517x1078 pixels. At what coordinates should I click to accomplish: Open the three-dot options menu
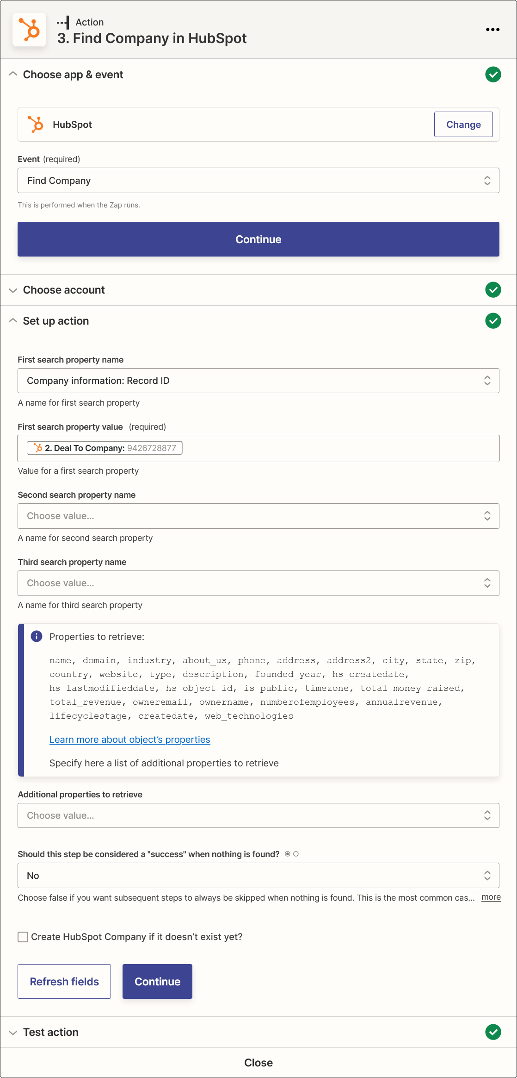coord(492,30)
